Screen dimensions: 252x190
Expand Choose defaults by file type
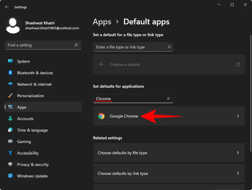169,153
